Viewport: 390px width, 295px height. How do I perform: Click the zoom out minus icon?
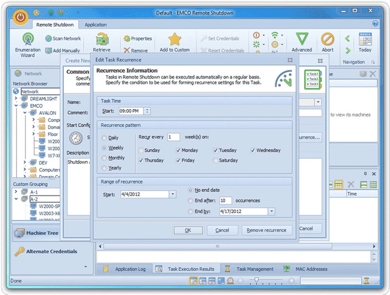[x=240, y=281]
